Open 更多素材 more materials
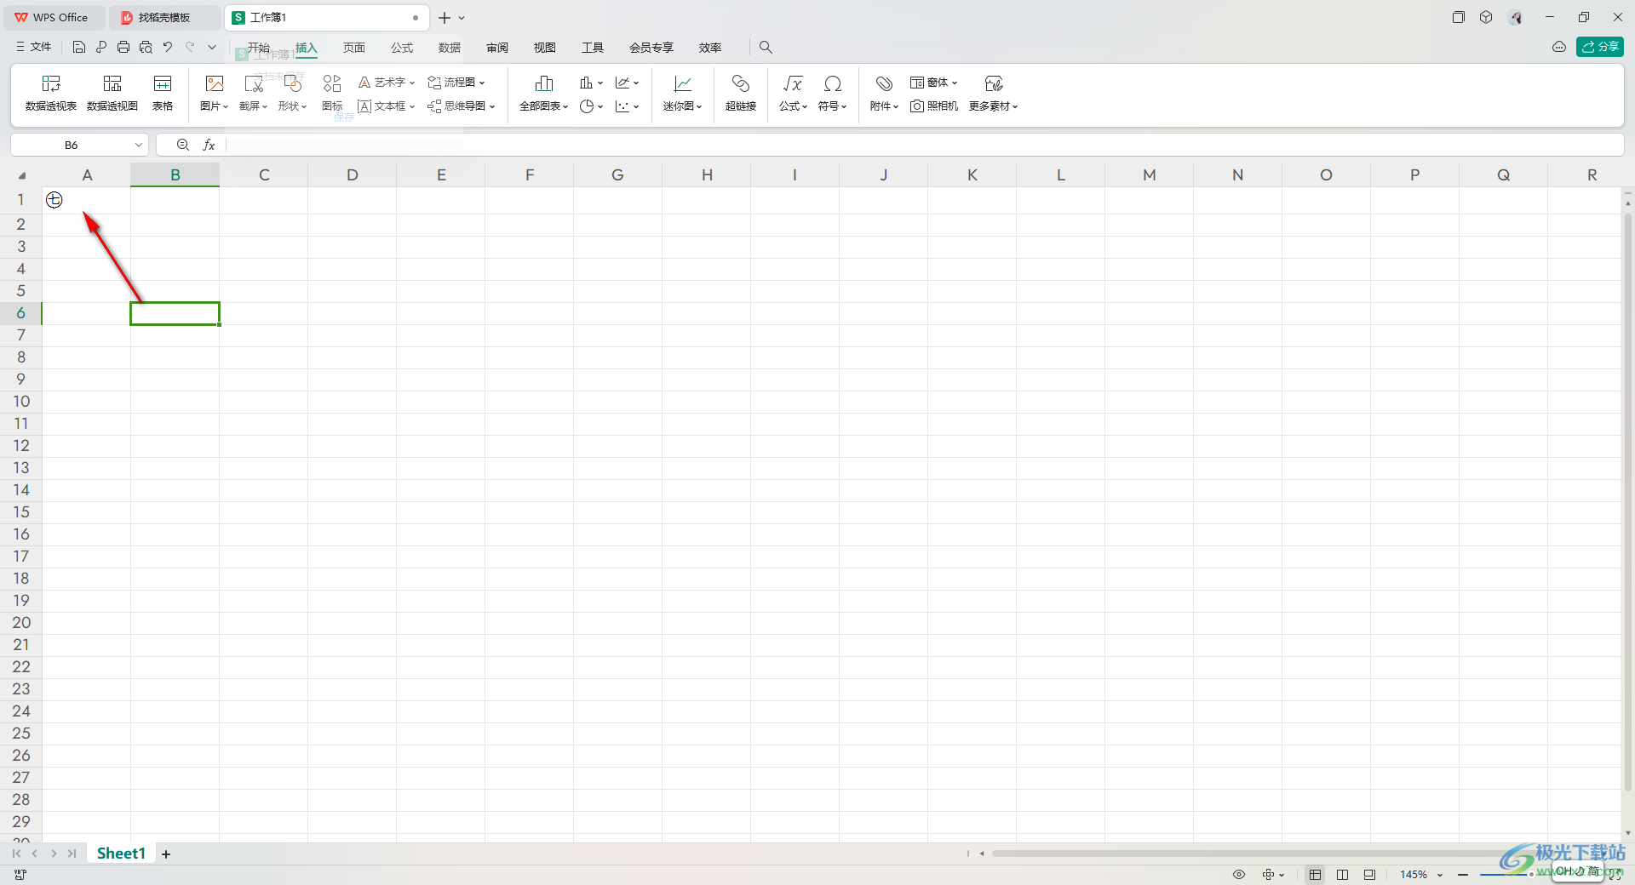This screenshot has width=1635, height=885. [994, 93]
